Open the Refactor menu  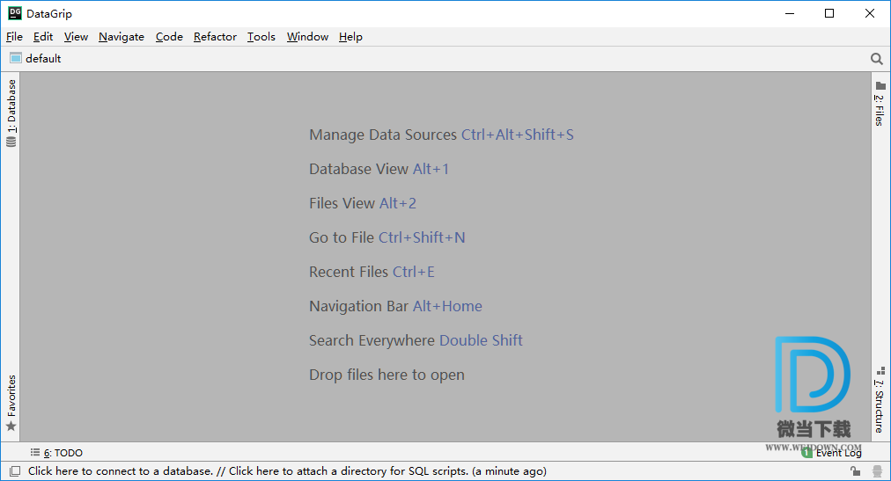pos(215,37)
